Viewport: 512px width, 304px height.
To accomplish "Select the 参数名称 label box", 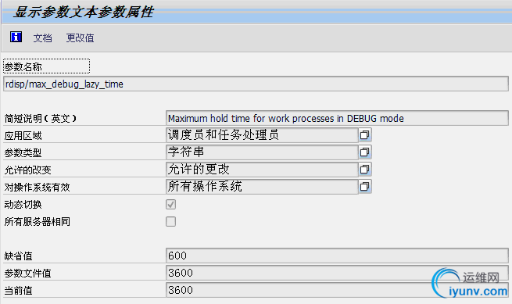I will pyautogui.click(x=46, y=66).
